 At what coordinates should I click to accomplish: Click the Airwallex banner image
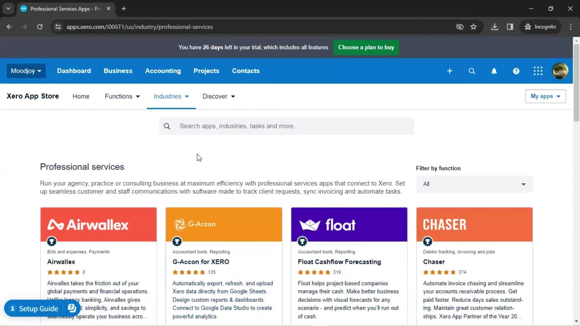point(98,224)
